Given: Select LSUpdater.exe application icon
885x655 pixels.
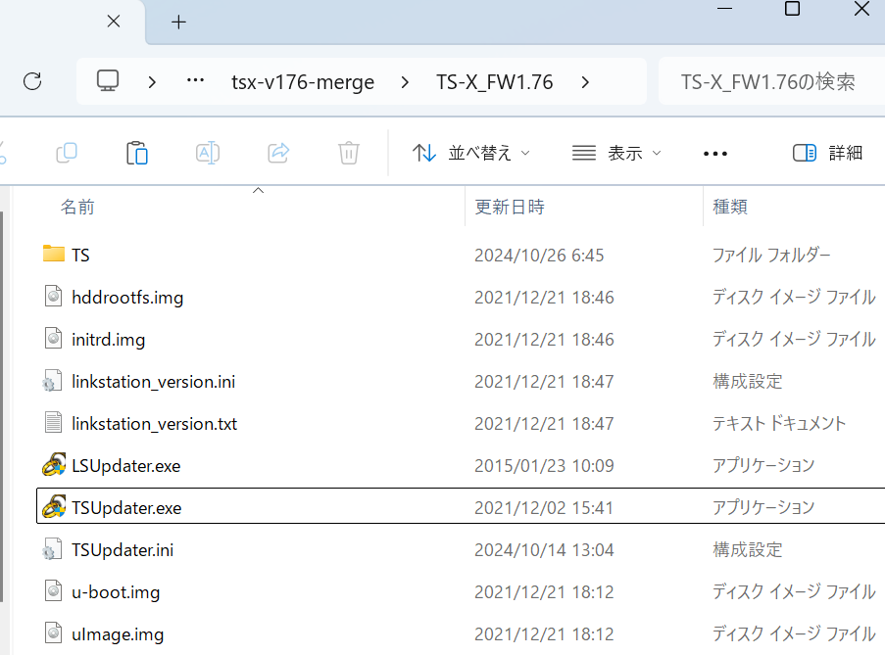Looking at the screenshot, I should tap(54, 465).
